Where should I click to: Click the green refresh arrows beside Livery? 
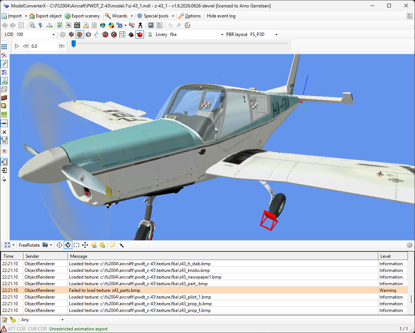[x=150, y=34]
